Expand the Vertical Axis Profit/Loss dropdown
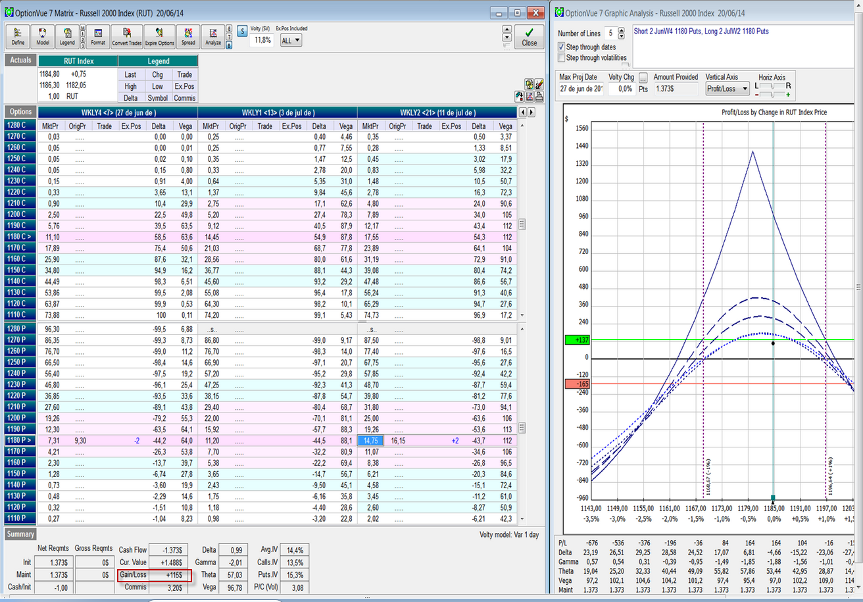 727,88
